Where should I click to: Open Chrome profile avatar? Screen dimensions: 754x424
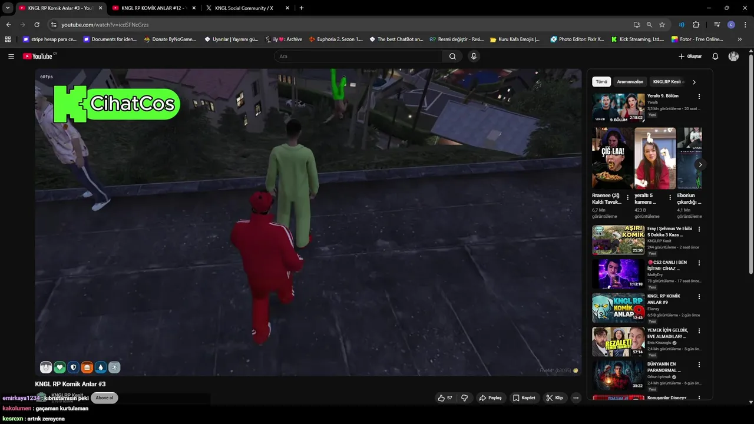click(731, 25)
